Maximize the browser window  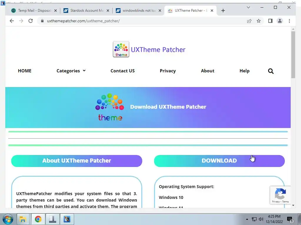click(275, 7)
